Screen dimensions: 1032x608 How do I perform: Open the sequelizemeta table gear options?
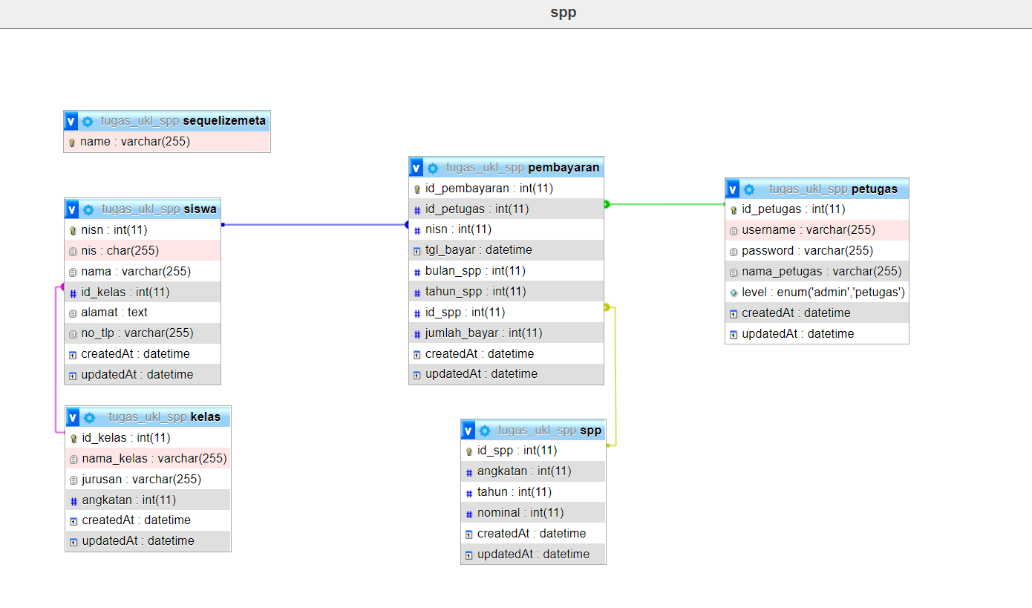tap(88, 121)
